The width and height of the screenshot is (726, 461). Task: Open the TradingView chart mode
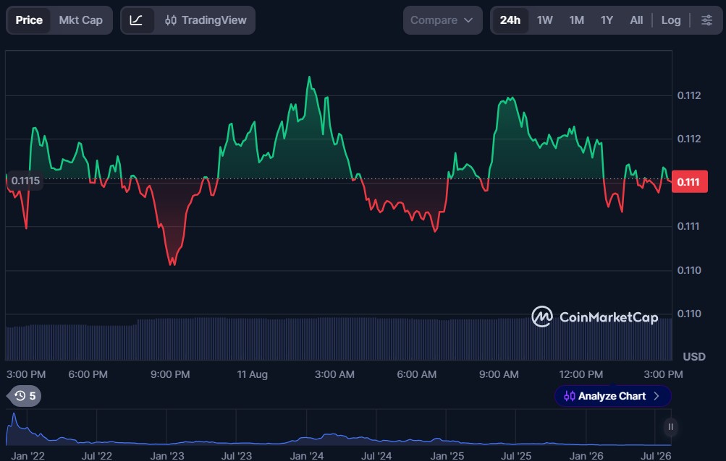tap(206, 20)
